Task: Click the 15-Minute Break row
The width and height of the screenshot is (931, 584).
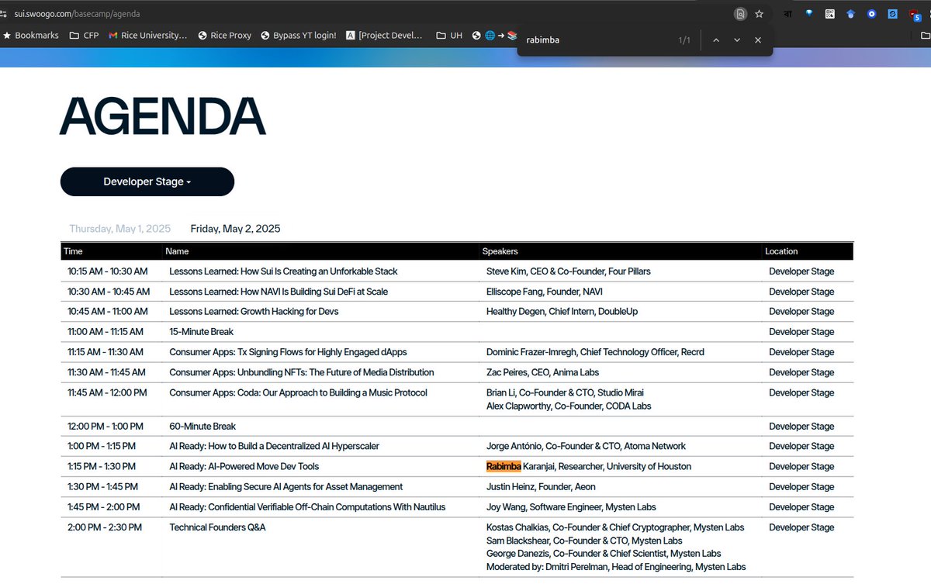Action: pyautogui.click(x=457, y=332)
